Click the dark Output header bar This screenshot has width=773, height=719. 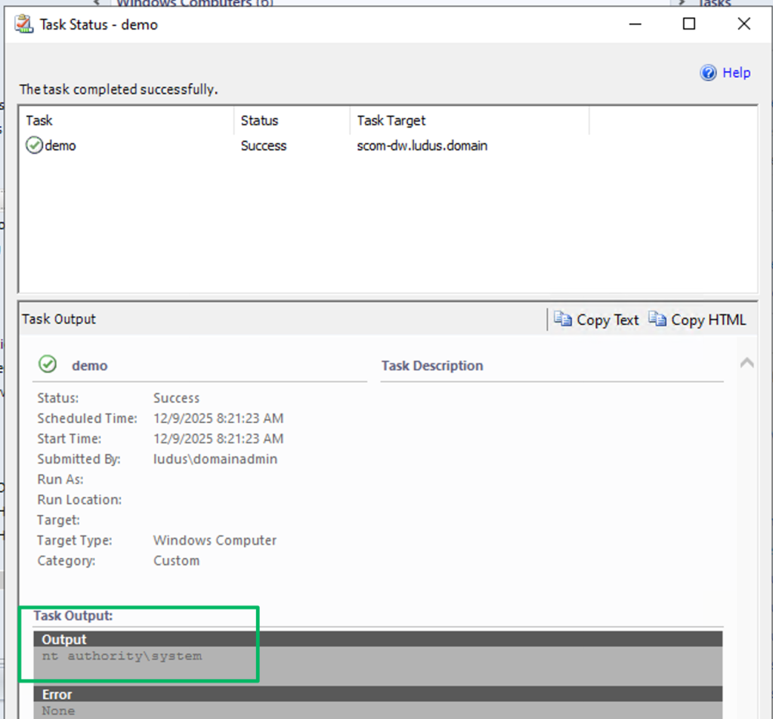coord(378,639)
